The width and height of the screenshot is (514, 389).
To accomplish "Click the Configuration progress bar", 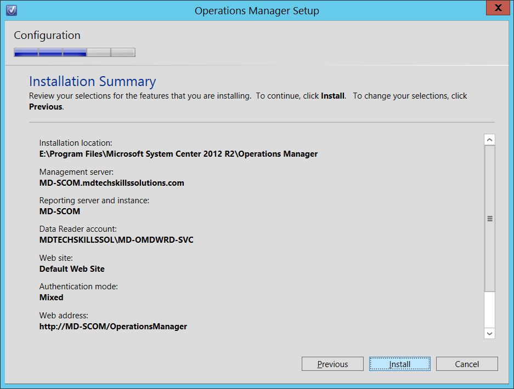I will pos(74,52).
